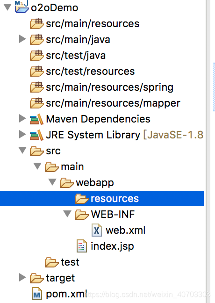Select the src/main/resources/spring label
The image size is (215, 303).
click(109, 87)
